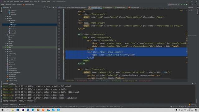Open the Project vertical tool window tab

tap(1, 10)
